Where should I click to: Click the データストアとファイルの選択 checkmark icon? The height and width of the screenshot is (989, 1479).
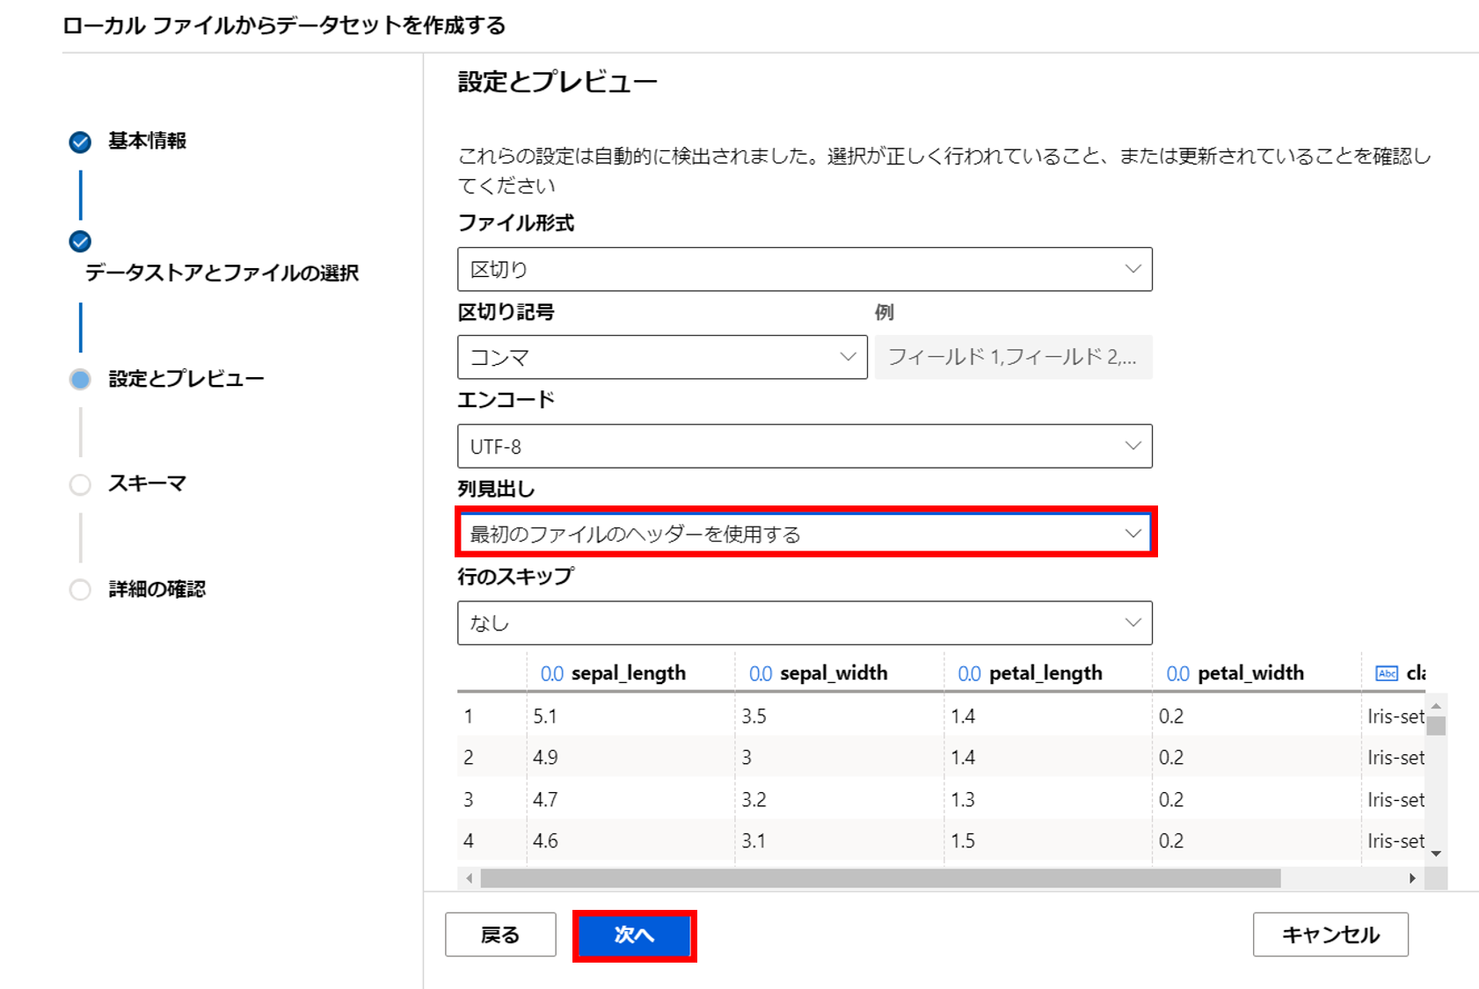click(80, 241)
